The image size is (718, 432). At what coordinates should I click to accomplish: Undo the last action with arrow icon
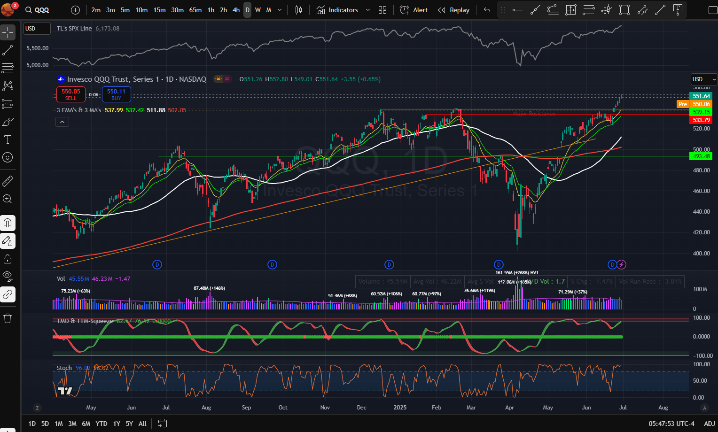[487, 10]
